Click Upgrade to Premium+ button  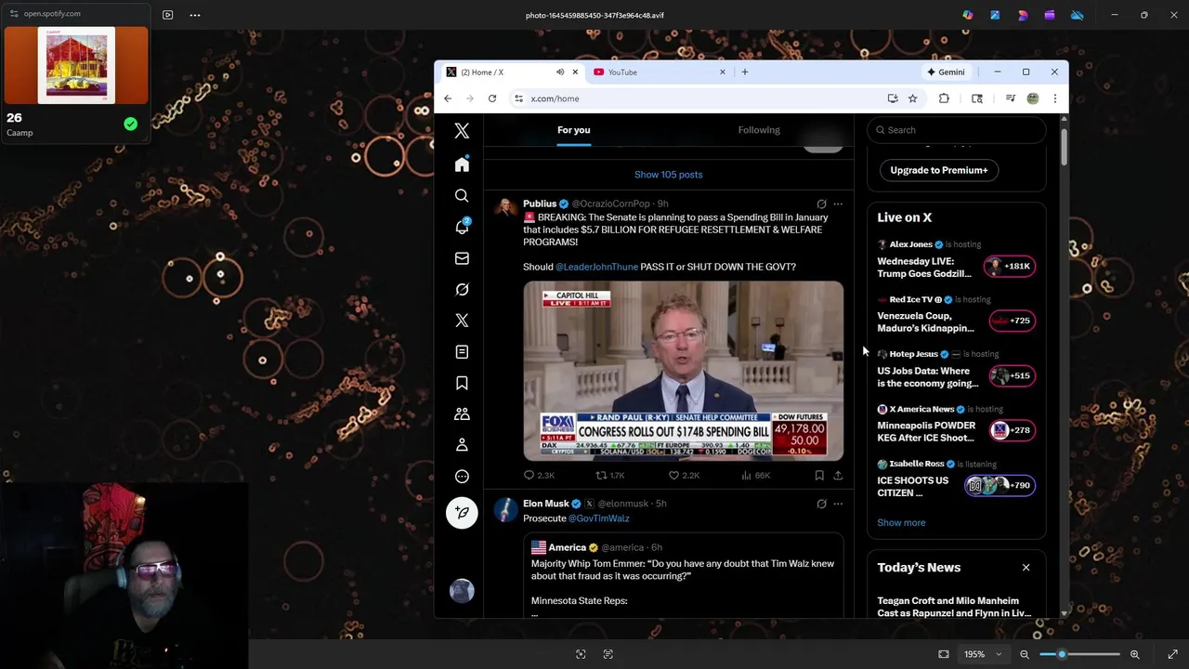click(938, 170)
